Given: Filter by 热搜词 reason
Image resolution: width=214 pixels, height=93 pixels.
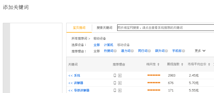Looking at the screenshot, I should pos(108,51).
